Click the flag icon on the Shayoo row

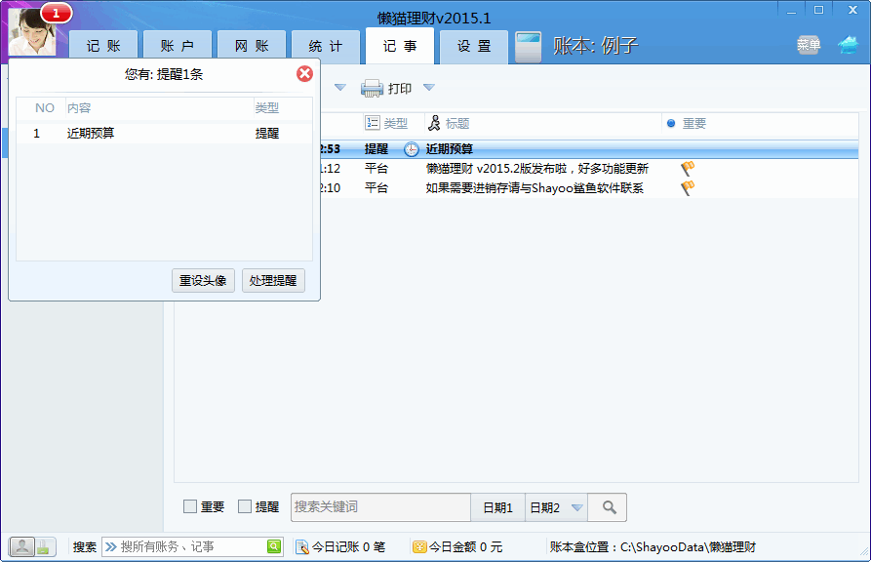pos(688,188)
